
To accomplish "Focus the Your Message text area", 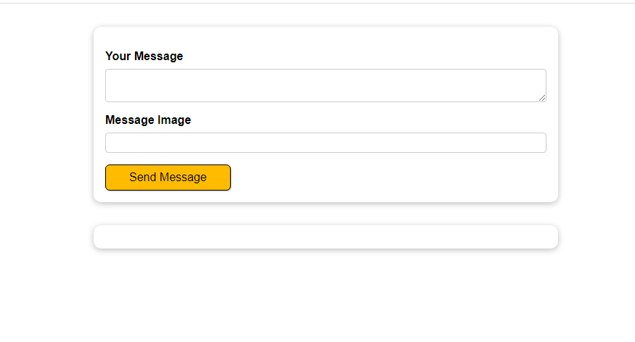I will (325, 85).
